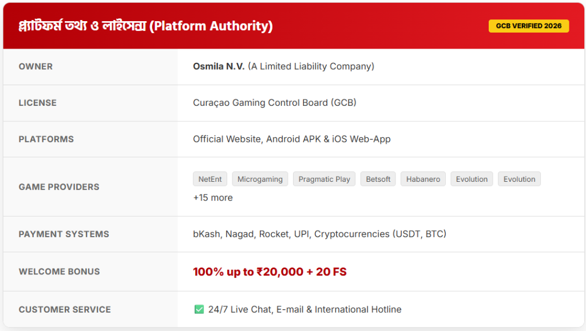
Task: Click the Habanero provider tag
Action: point(423,179)
